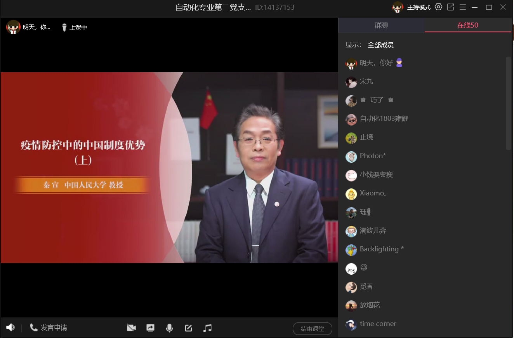Click the screen share icon
514x338 pixels.
tap(150, 328)
